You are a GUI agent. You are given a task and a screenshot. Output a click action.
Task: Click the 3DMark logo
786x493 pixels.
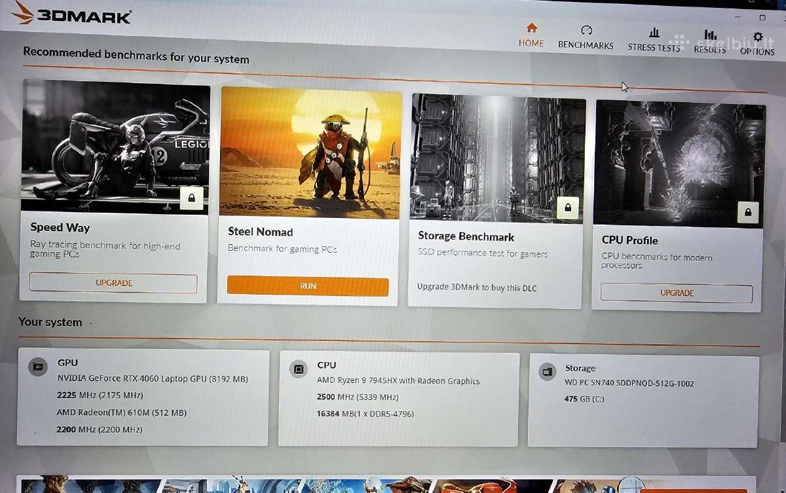71,15
